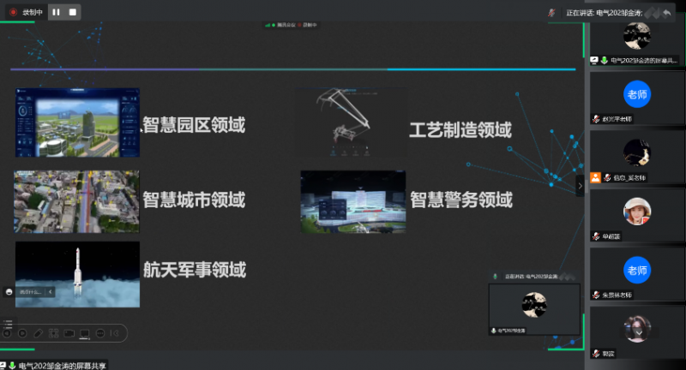Open the more options ellipsis in toolbar
This screenshot has height=370, width=686.
click(100, 333)
